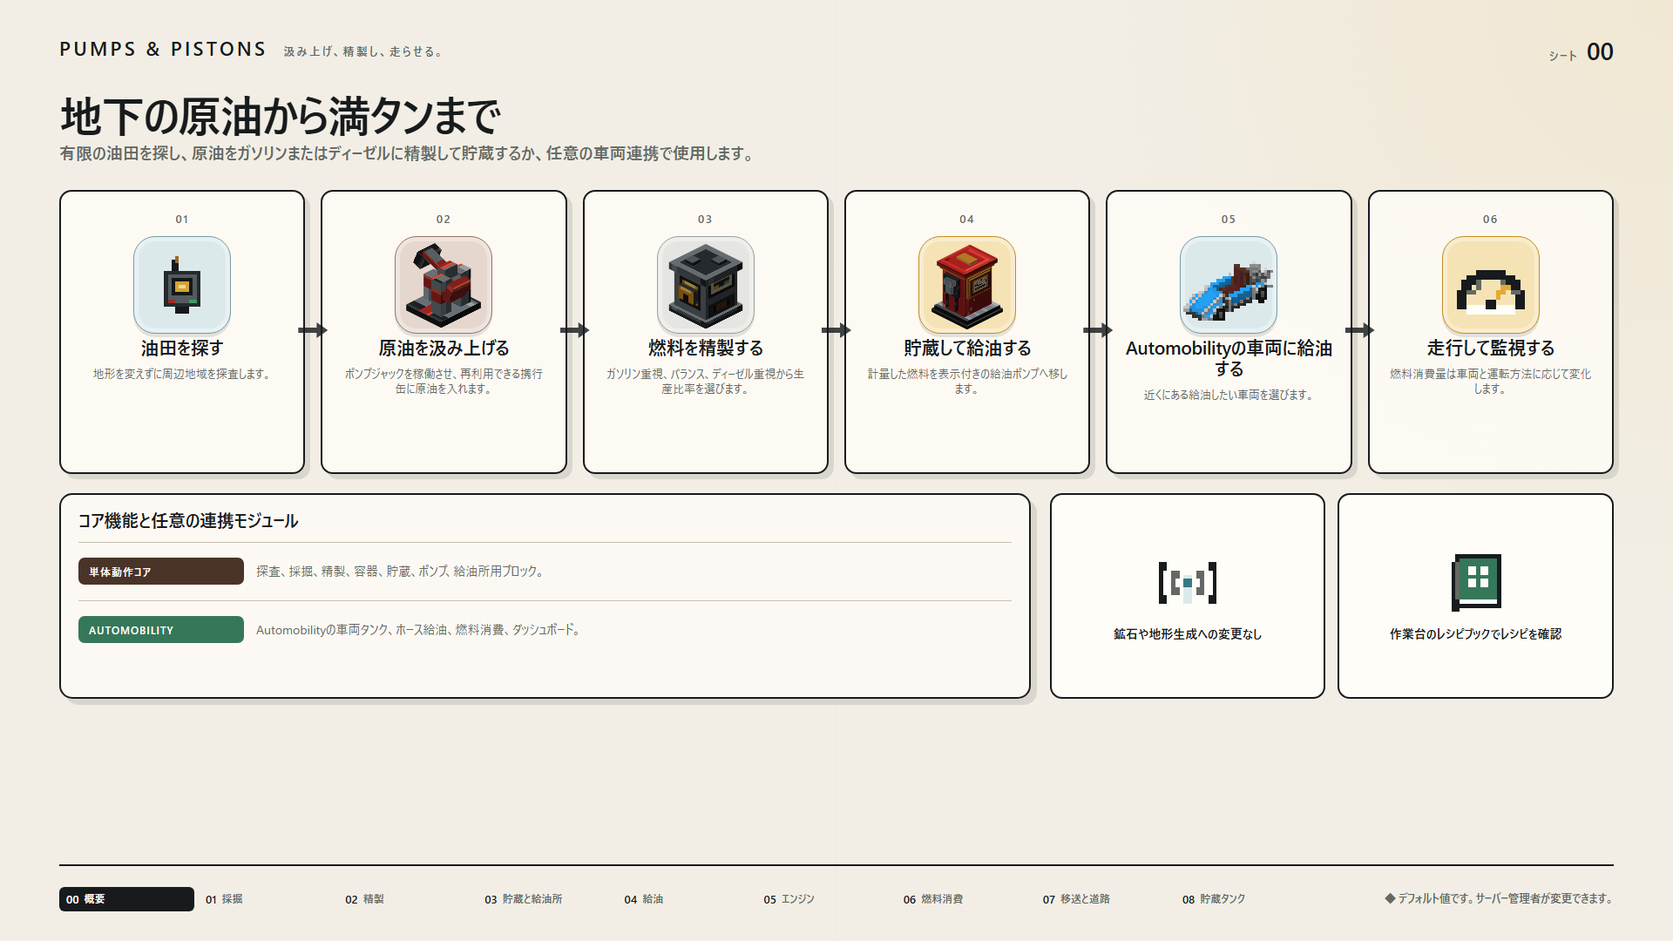The width and height of the screenshot is (1673, 941).
Task: Click the green recipe book icon
Action: pyautogui.click(x=1476, y=582)
